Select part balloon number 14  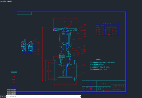39,38
